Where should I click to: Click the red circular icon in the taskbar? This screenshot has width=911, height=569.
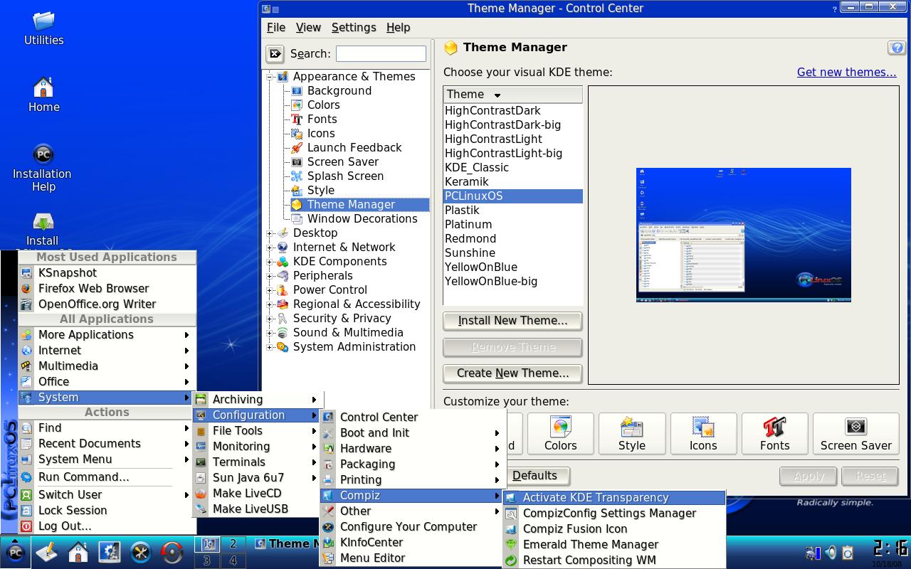pyautogui.click(x=172, y=553)
